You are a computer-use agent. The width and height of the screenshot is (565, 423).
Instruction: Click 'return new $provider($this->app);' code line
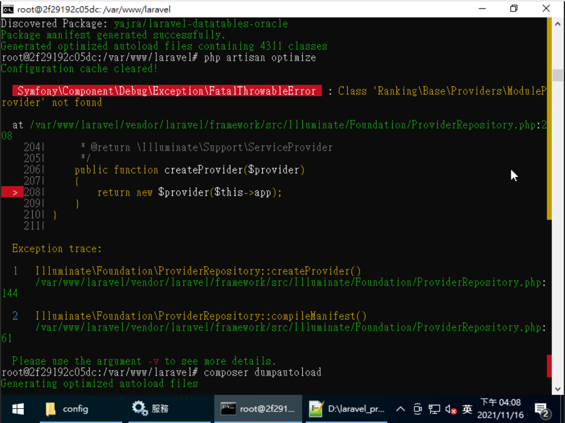pos(189,193)
